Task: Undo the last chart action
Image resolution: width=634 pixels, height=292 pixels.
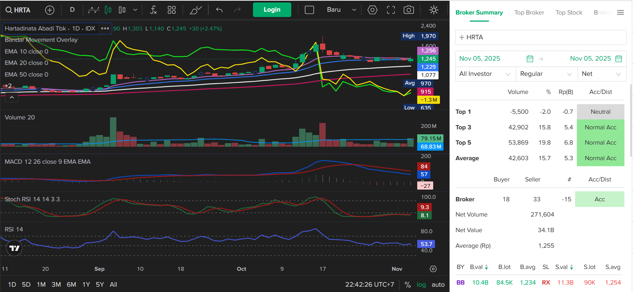Action: pos(219,10)
